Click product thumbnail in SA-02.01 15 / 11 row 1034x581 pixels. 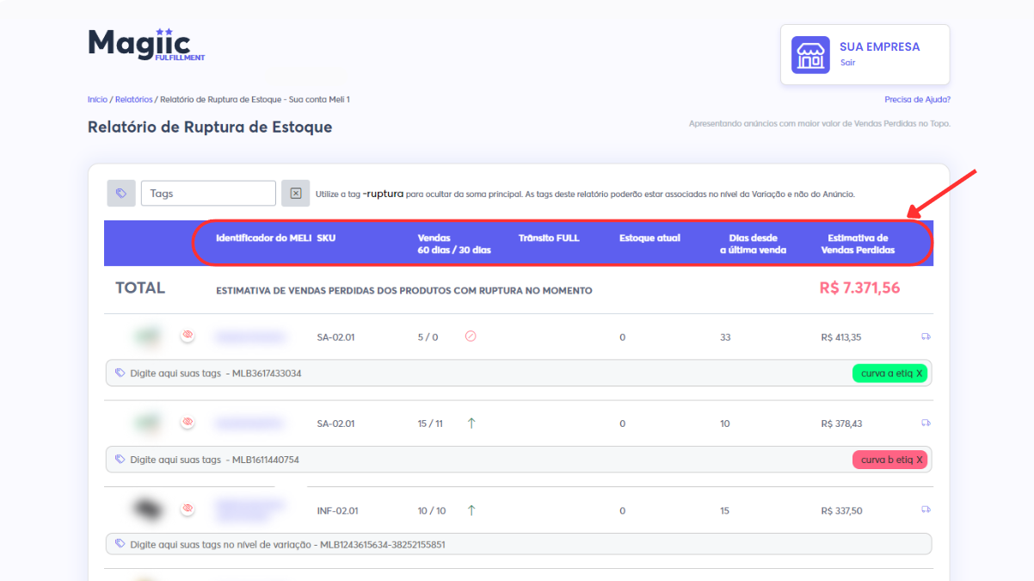click(148, 423)
